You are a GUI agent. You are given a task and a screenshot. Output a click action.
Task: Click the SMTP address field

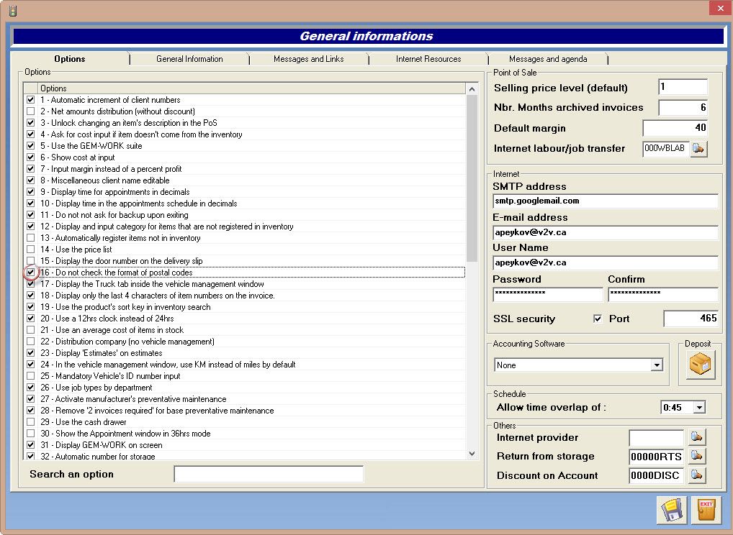coord(606,201)
